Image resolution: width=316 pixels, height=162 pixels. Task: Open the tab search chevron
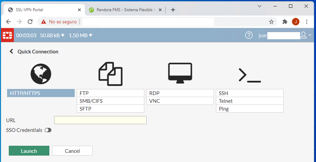(260, 6)
